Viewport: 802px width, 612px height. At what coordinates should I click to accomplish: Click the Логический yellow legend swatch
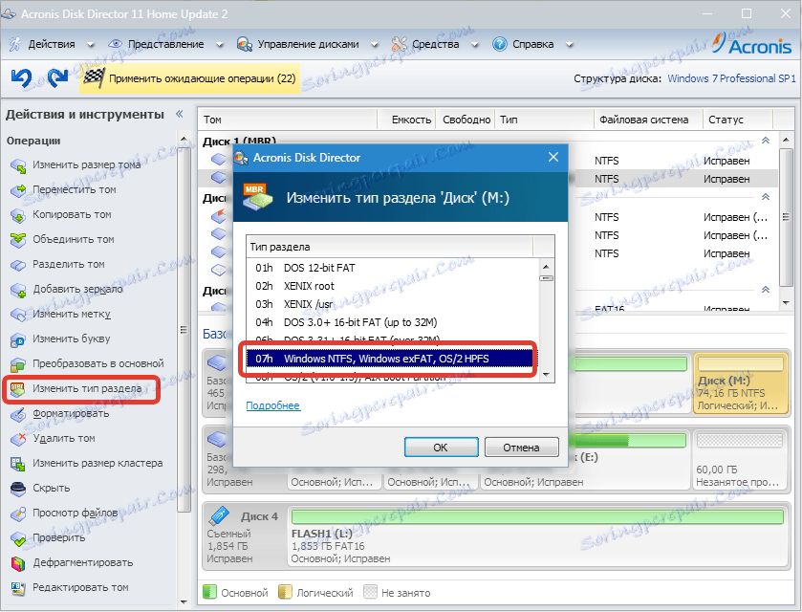[285, 592]
